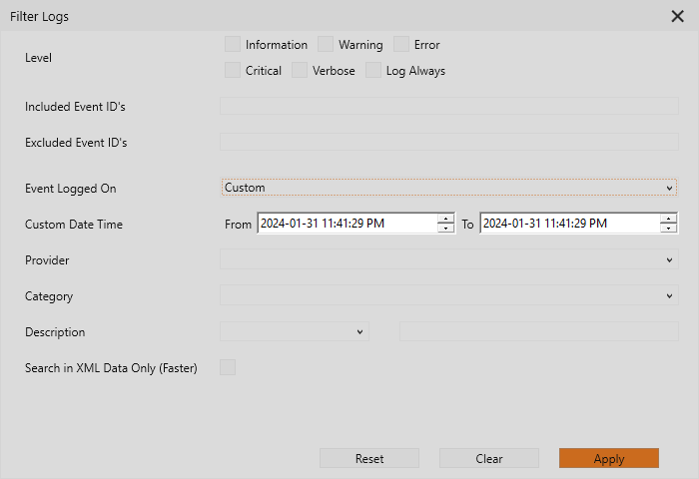Decrement the From date time value

tap(445, 229)
